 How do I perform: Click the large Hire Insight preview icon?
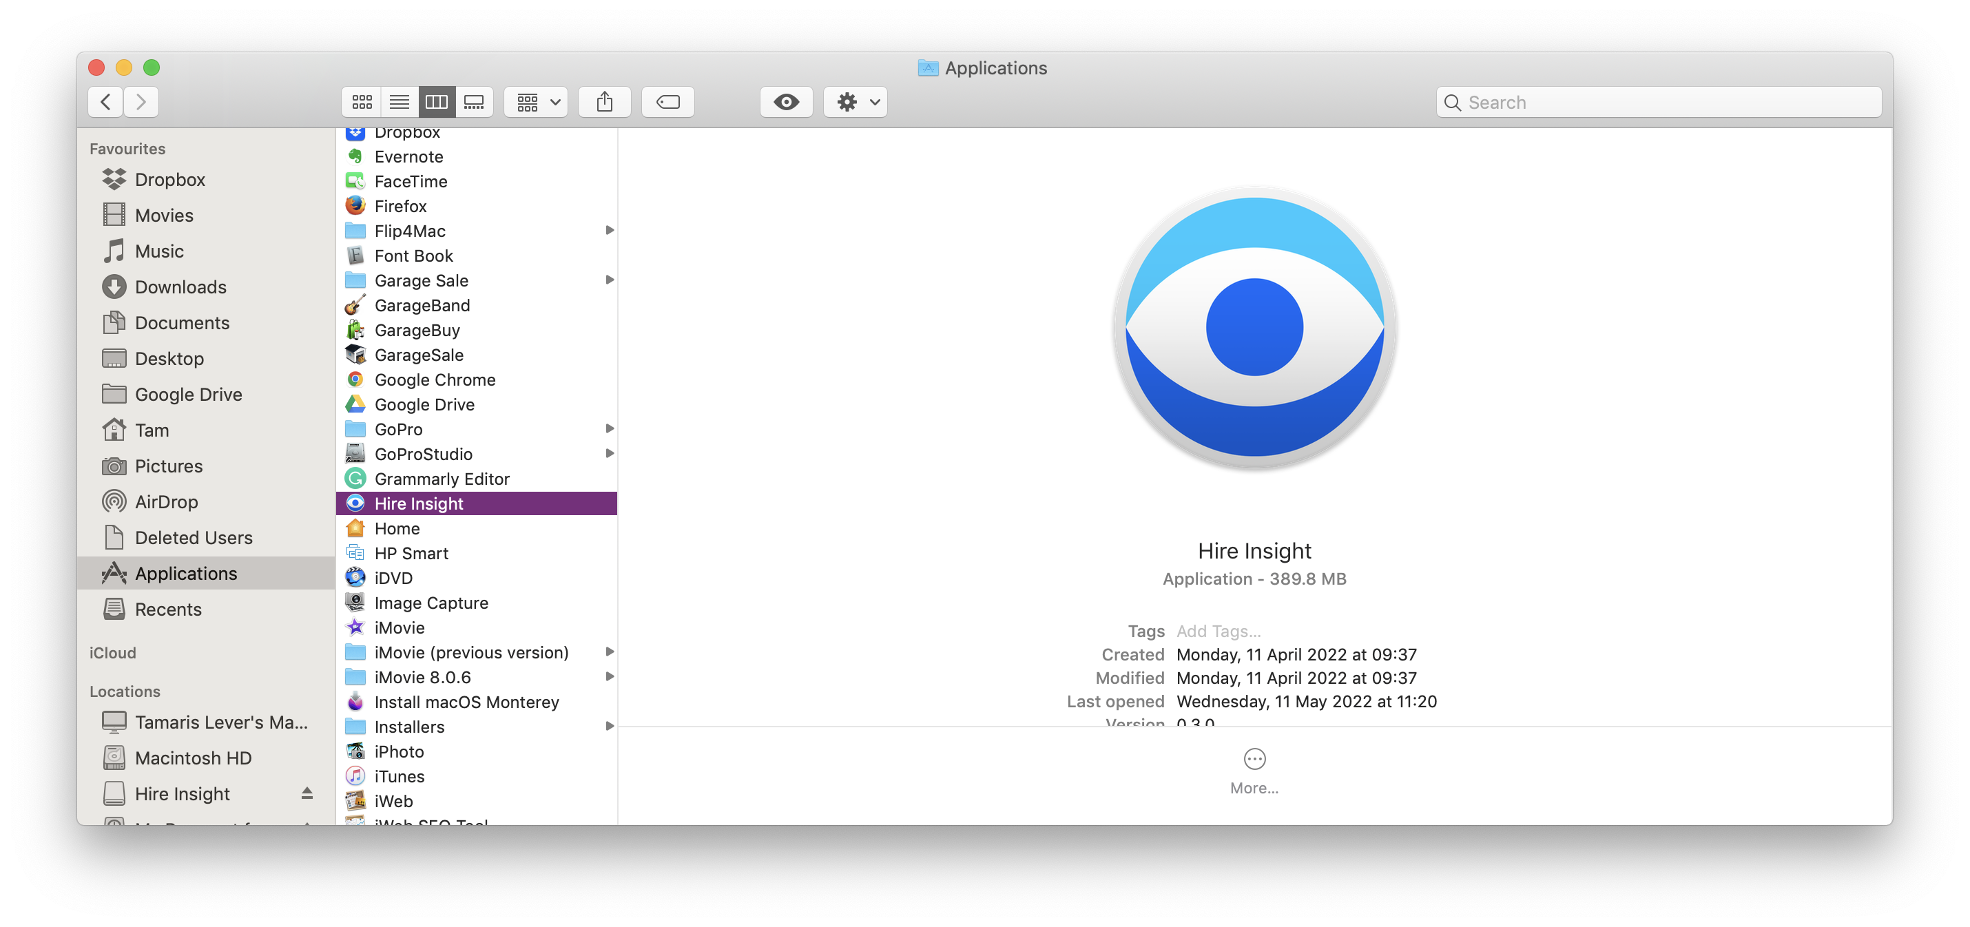point(1254,327)
